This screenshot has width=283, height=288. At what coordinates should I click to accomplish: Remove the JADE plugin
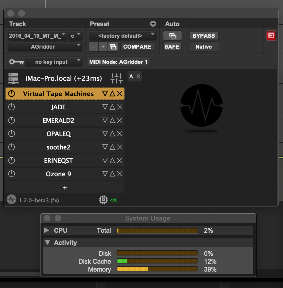pyautogui.click(x=120, y=107)
